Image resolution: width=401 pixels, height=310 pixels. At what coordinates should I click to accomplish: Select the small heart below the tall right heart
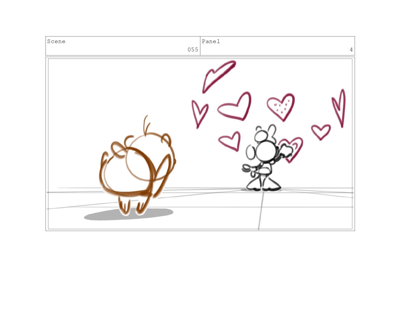tap(321, 132)
